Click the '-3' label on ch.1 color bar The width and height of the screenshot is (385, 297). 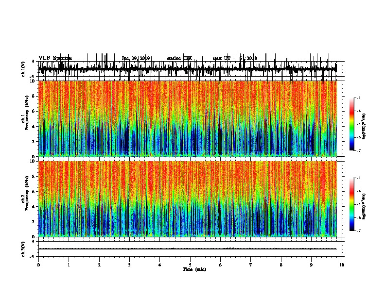pos(358,98)
